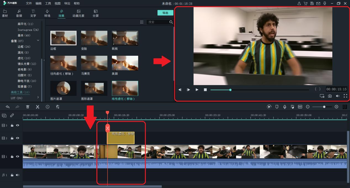Delete the selected clip with the trash icon
The image size is (350, 188).
coord(28,107)
